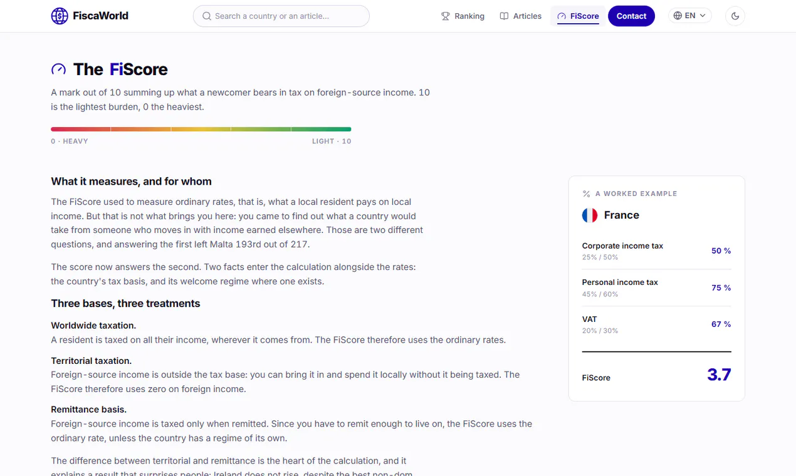Click the VAT row label
This screenshot has height=476, width=796.
590,319
